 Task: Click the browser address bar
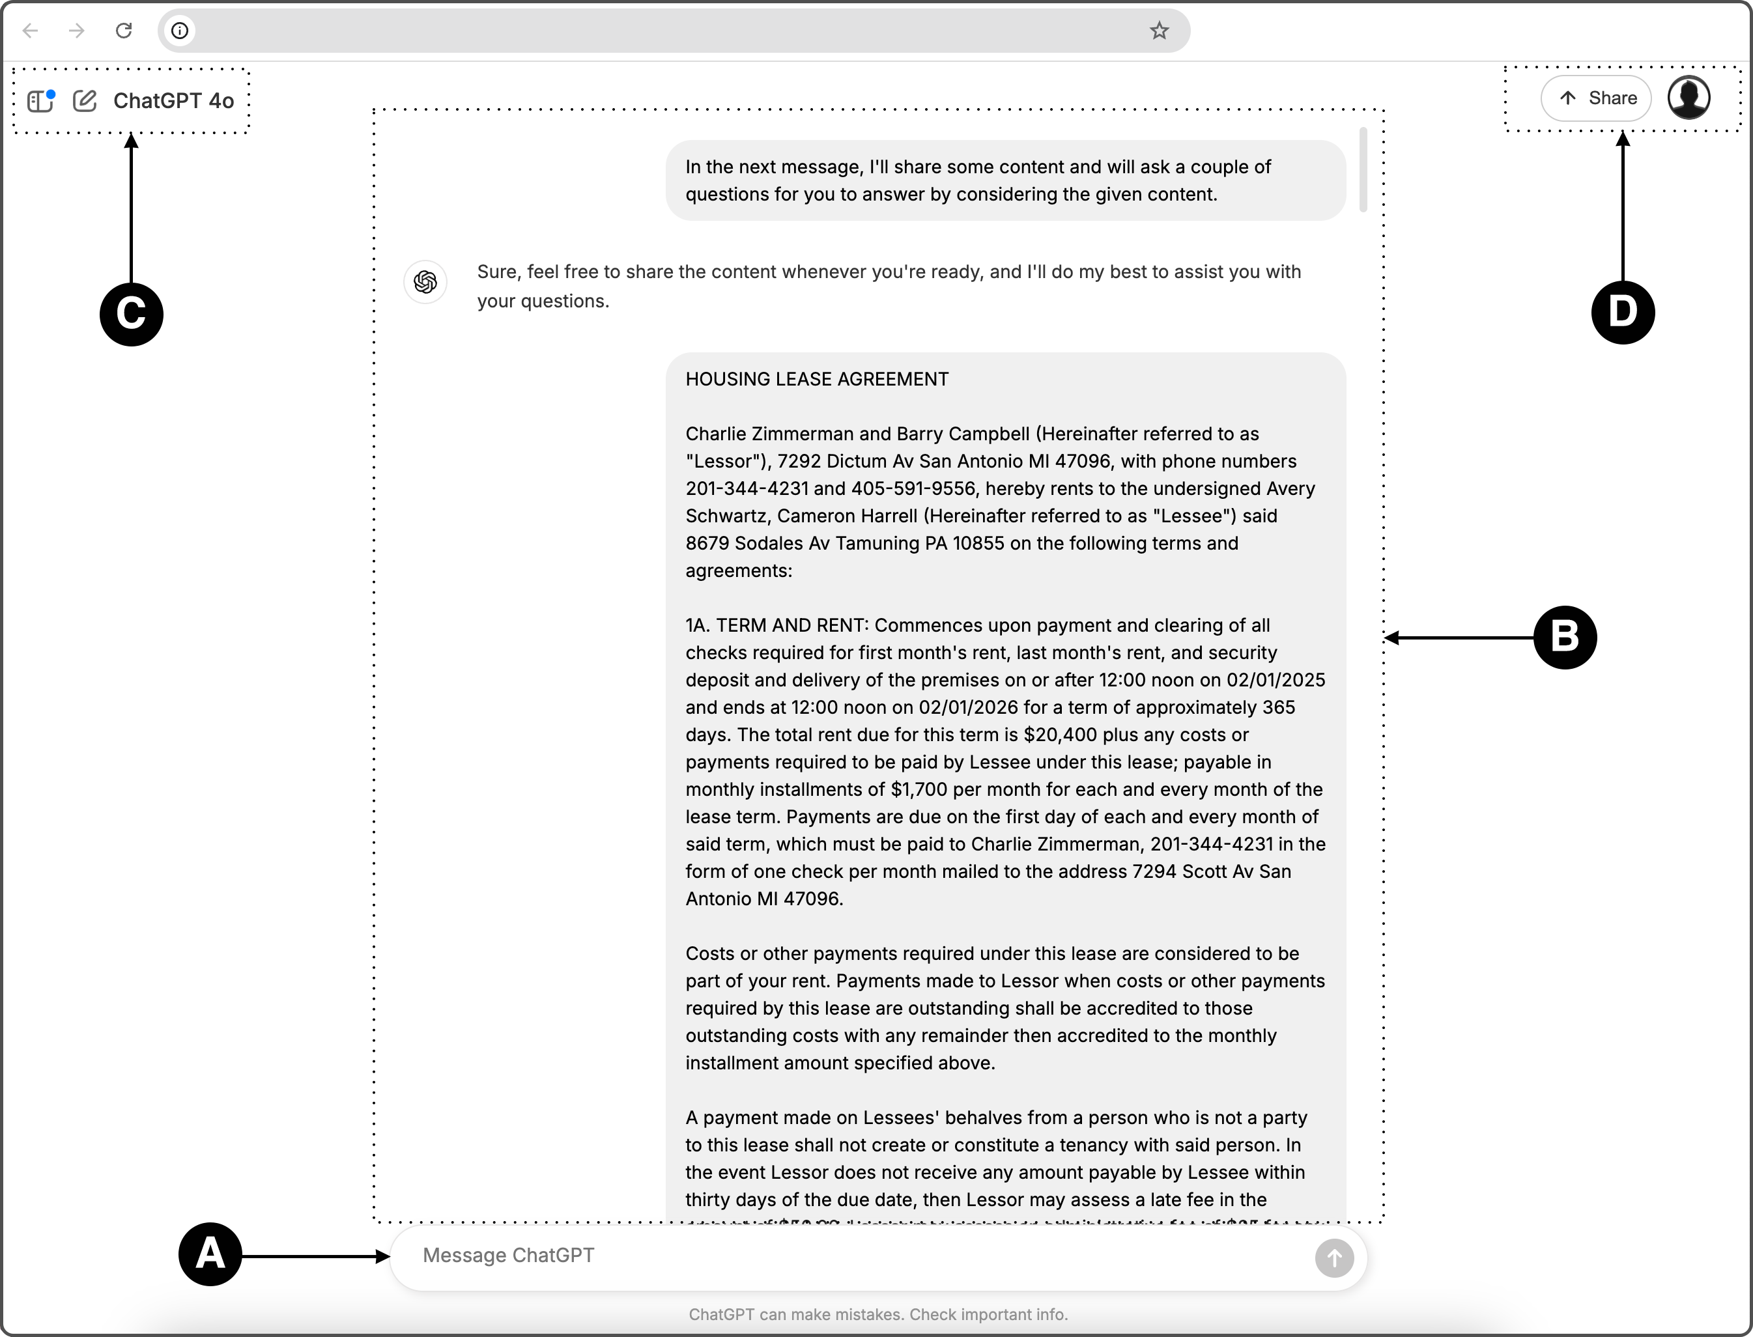[661, 31]
